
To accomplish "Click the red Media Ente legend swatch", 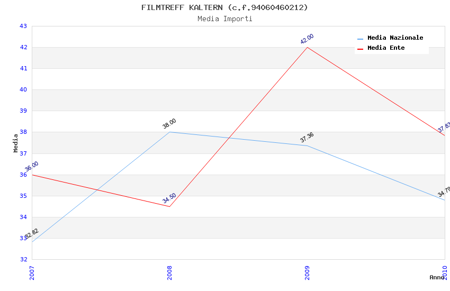I will click(360, 49).
